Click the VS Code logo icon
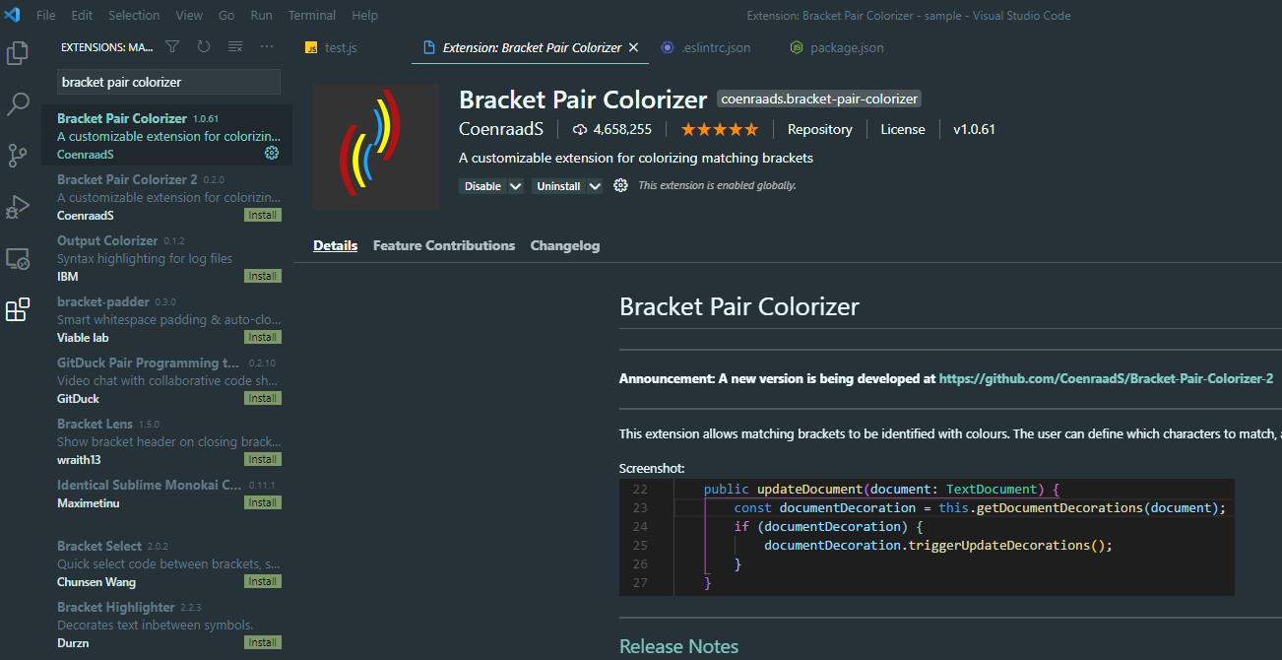Screen dimensions: 1282x660 point(13,15)
